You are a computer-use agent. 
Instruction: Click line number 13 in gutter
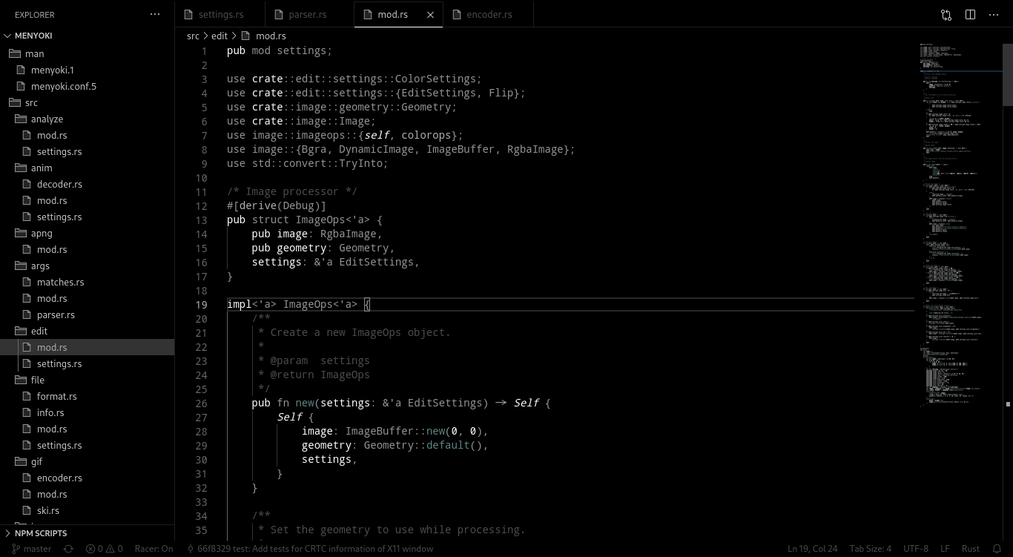tap(201, 220)
